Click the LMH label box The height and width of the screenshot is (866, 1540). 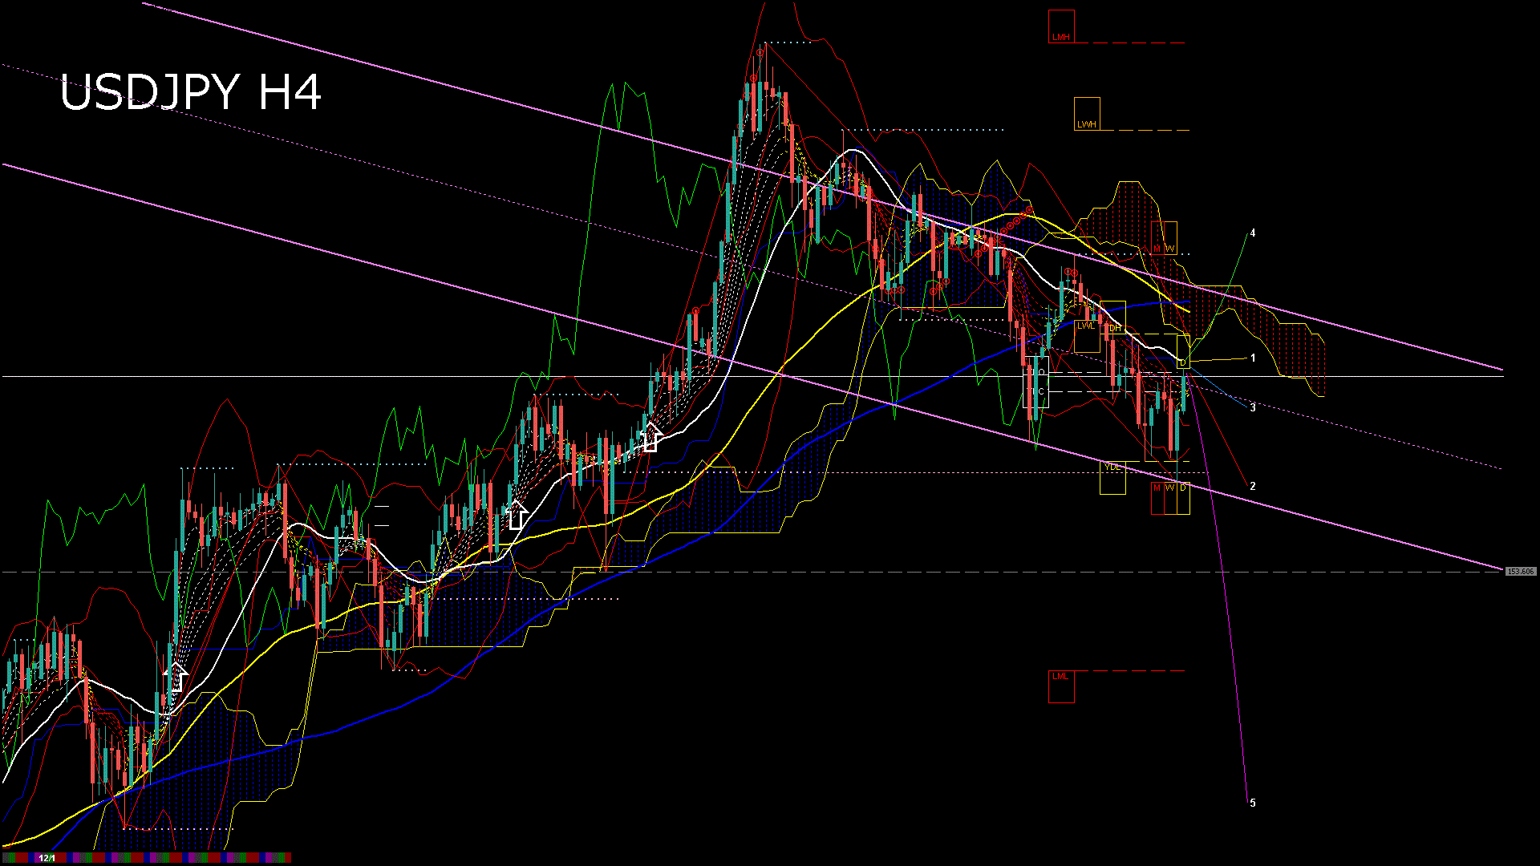pyautogui.click(x=1060, y=26)
